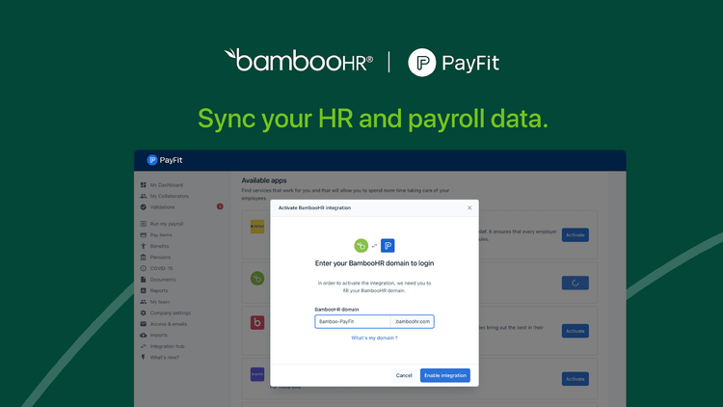The width and height of the screenshot is (723, 407).
Task: Click the My Collaborators people icon
Action: tap(144, 196)
